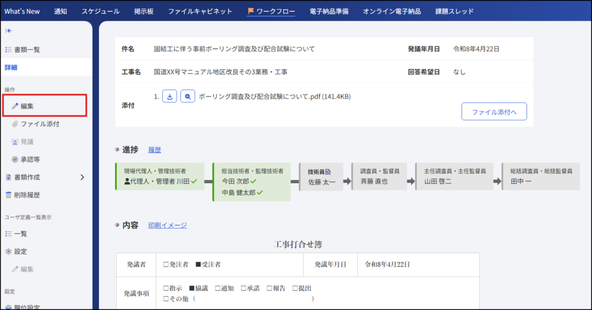Click the paperclip icon for ファイル添付
This screenshot has height=310, width=592.
click(x=14, y=124)
